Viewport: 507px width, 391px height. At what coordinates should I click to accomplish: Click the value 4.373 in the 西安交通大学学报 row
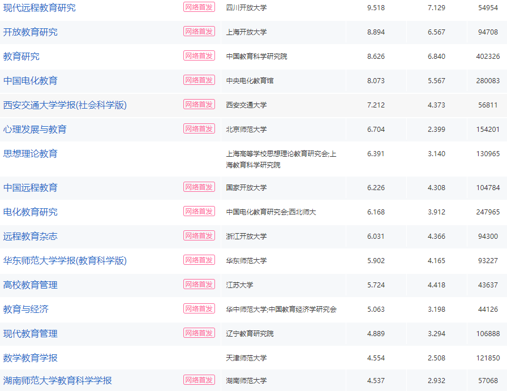(436, 105)
